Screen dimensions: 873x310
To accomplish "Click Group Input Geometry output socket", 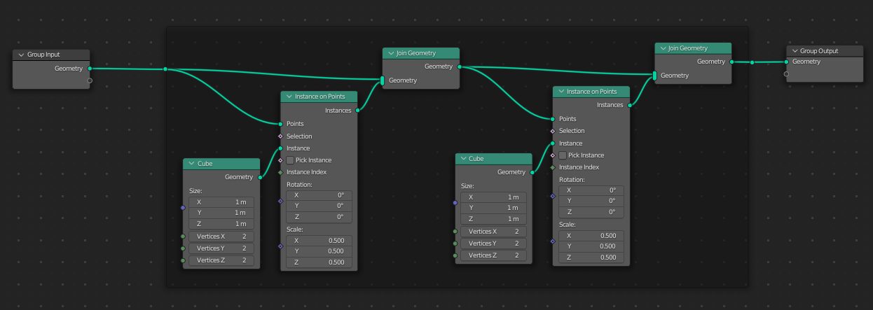I will [90, 69].
